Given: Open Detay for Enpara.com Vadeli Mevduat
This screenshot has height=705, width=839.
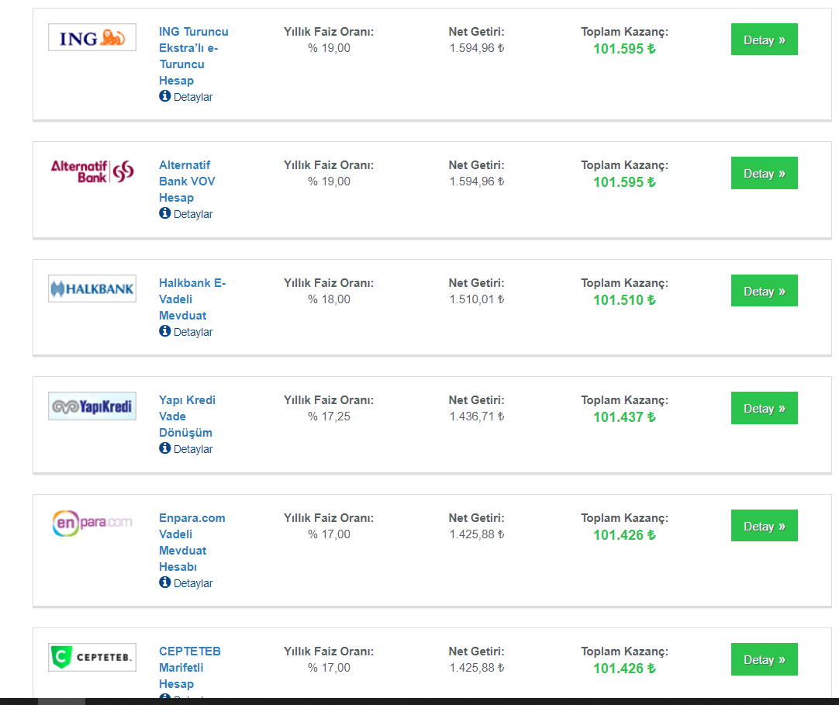Looking at the screenshot, I should tap(764, 526).
